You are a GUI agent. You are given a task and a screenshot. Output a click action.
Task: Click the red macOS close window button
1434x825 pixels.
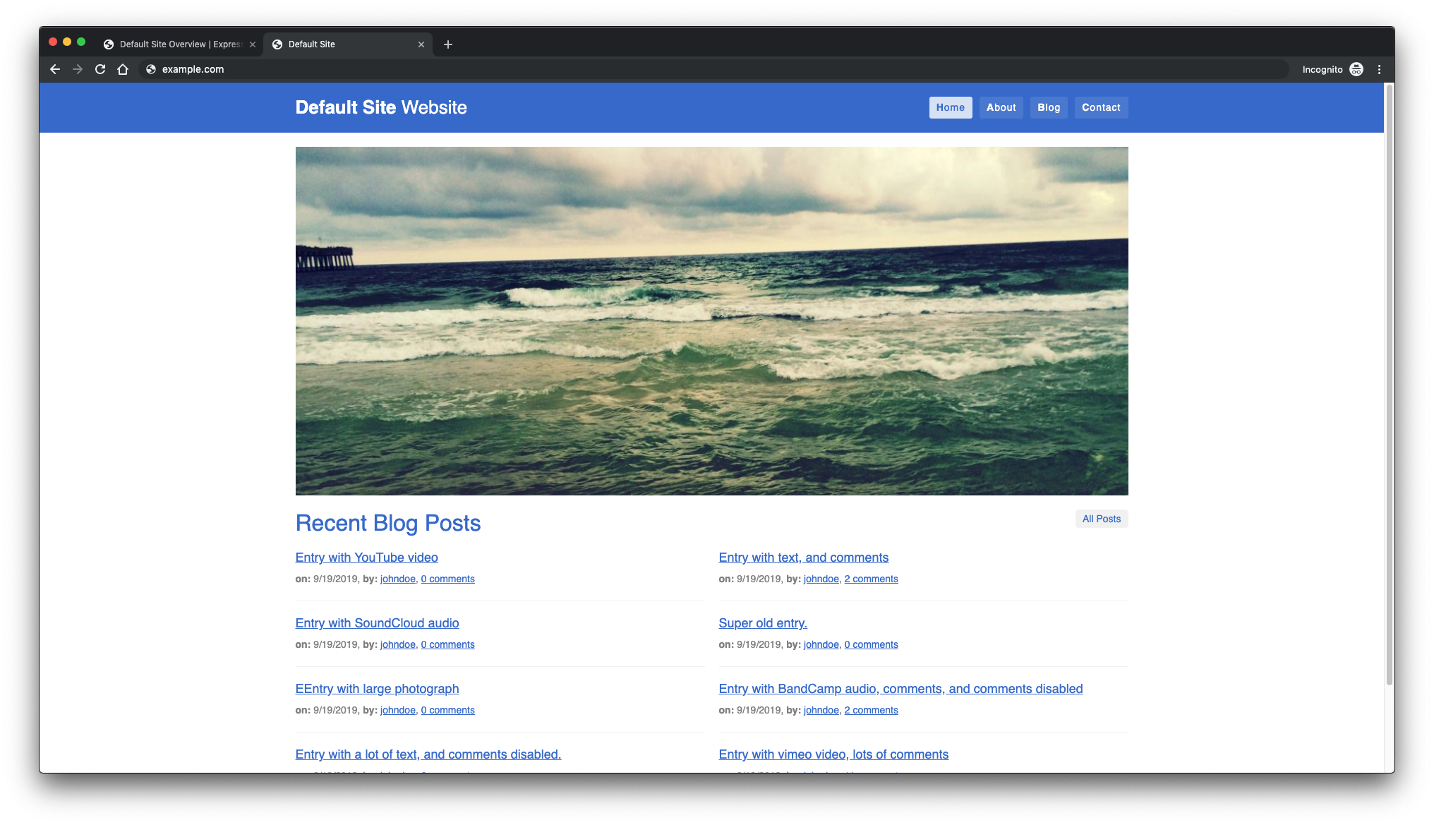pos(53,42)
